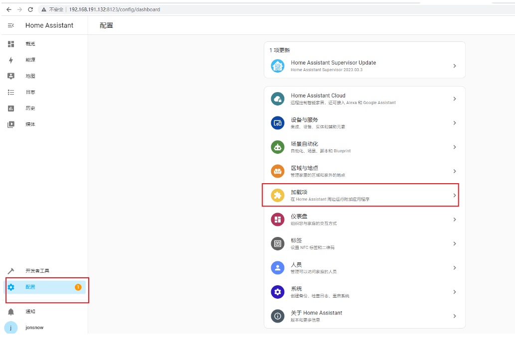The image size is (515, 341).
Task: Click the browser back arrow
Action: click(9, 9)
